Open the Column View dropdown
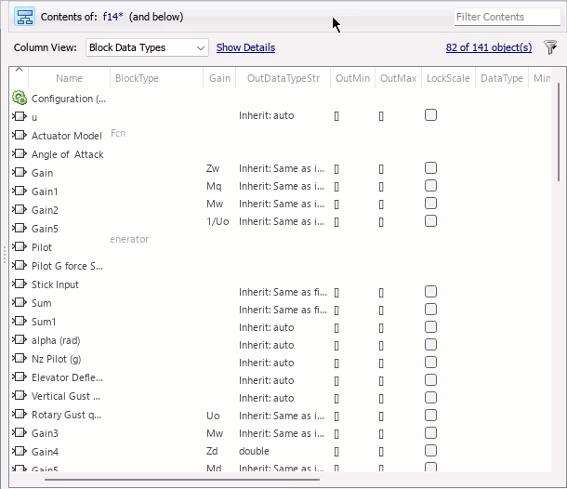The image size is (567, 489). [147, 47]
